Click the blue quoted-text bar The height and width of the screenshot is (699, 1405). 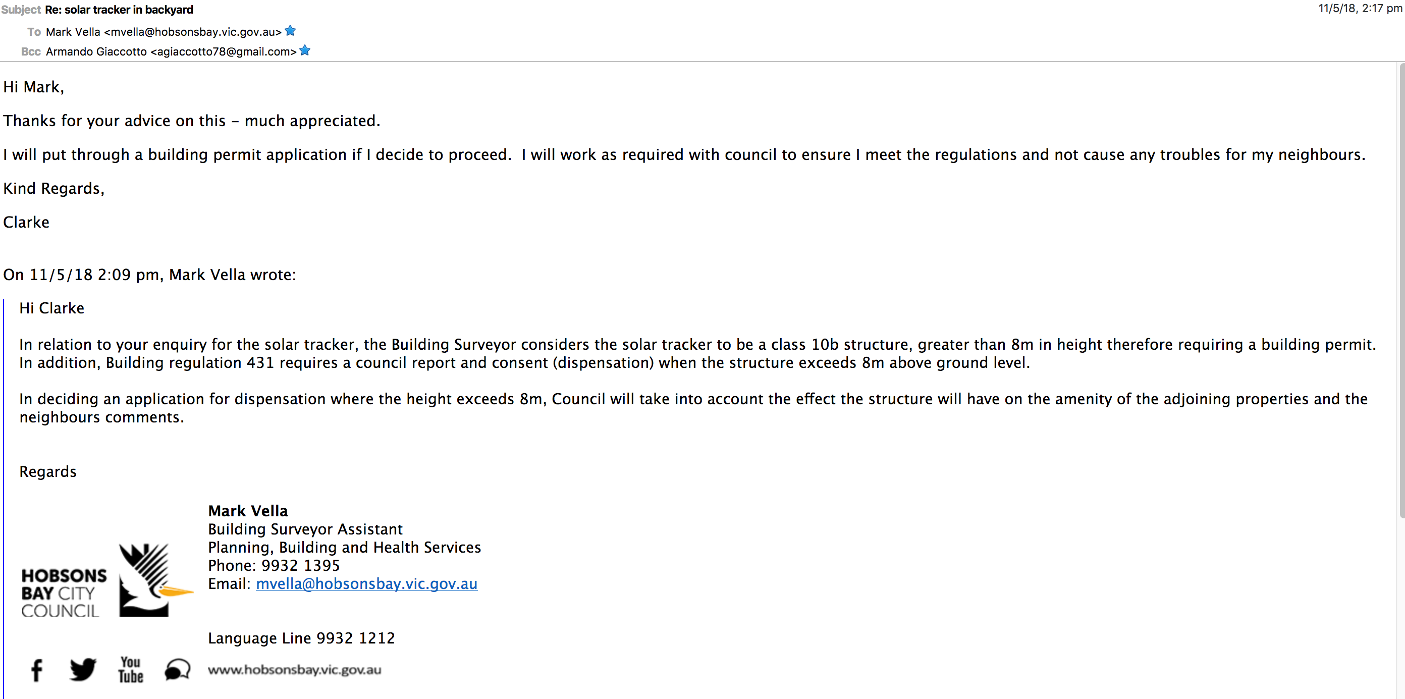coord(3,499)
